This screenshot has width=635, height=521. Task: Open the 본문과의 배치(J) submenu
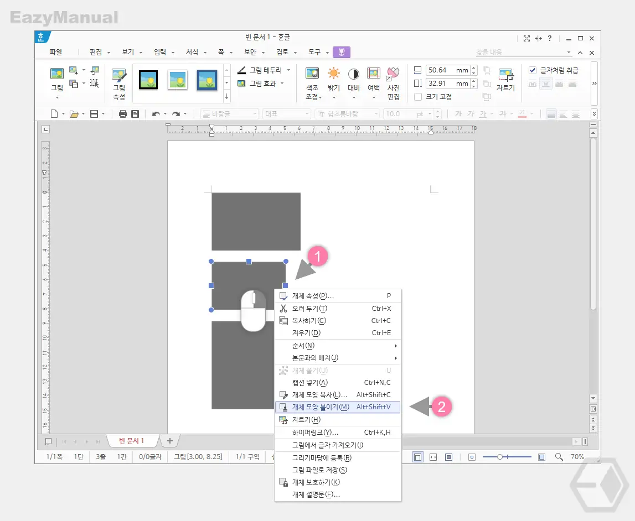pyautogui.click(x=338, y=358)
